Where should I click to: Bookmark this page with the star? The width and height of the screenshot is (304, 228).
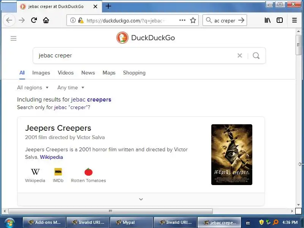point(193,20)
